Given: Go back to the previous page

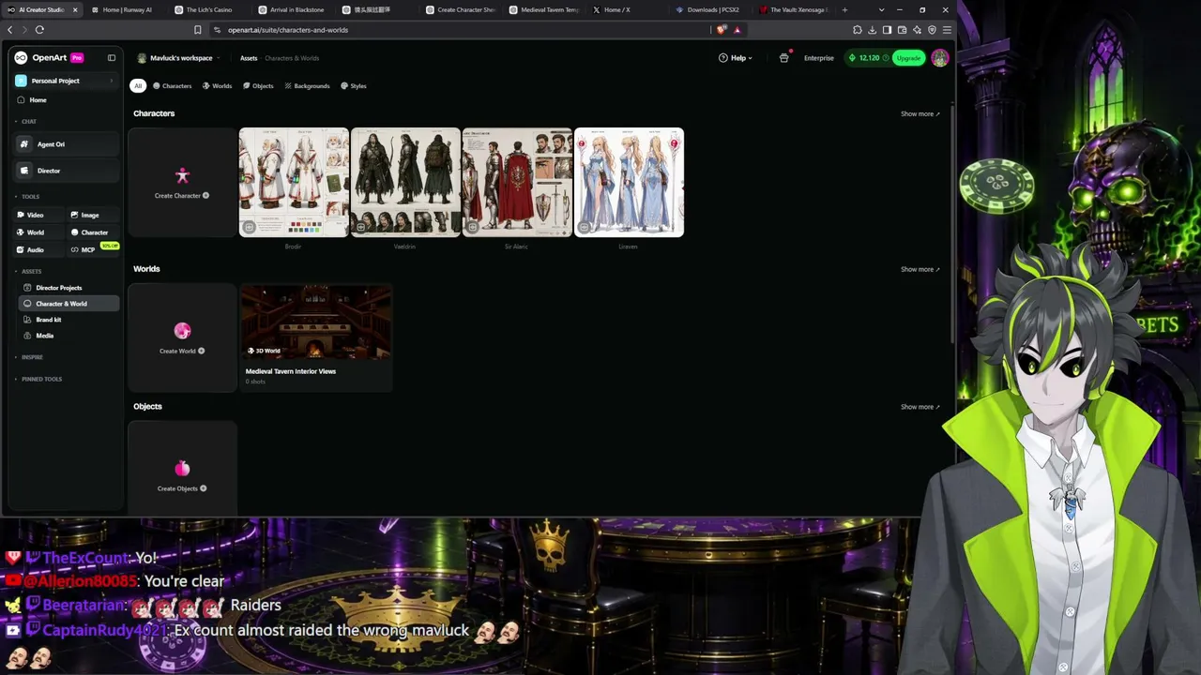Looking at the screenshot, I should 10,30.
